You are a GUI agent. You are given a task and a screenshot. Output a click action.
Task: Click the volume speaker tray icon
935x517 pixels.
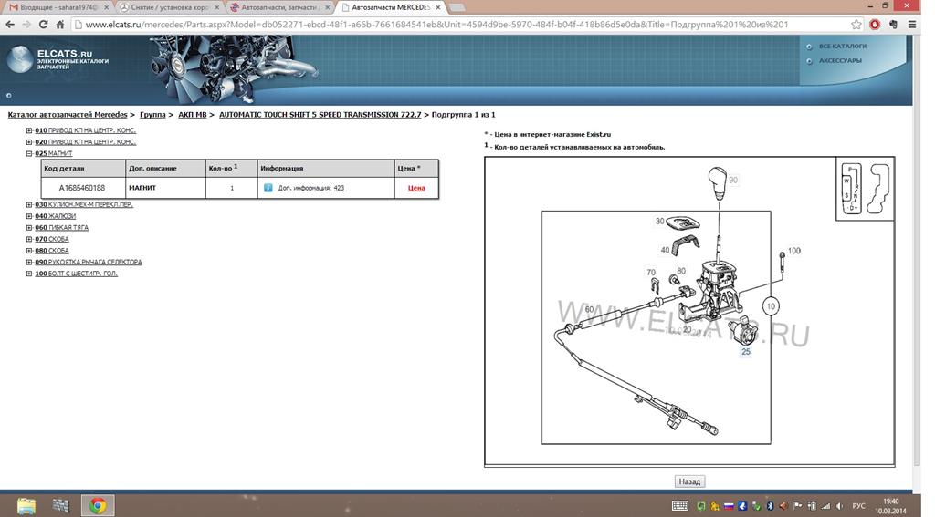[839, 506]
